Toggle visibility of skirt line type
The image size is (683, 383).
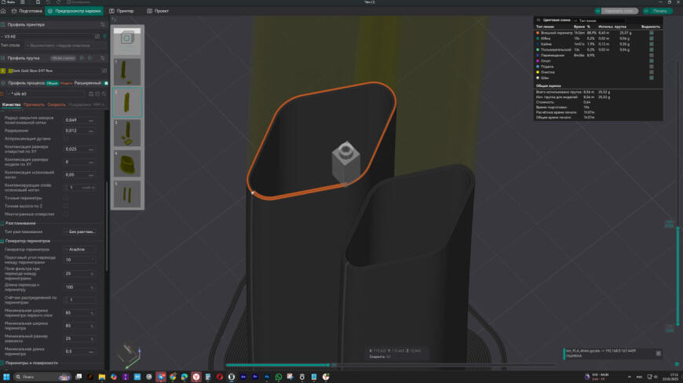tap(651, 38)
